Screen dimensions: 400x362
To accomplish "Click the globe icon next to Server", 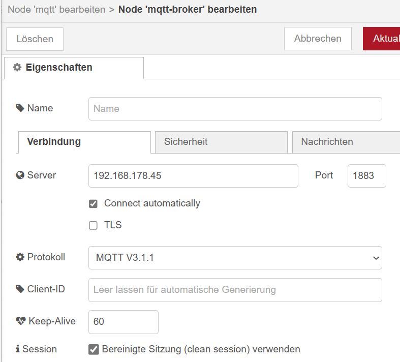I will coord(20,175).
